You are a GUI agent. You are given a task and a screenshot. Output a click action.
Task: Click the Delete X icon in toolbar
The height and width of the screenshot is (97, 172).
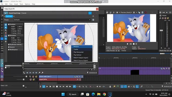point(90,86)
